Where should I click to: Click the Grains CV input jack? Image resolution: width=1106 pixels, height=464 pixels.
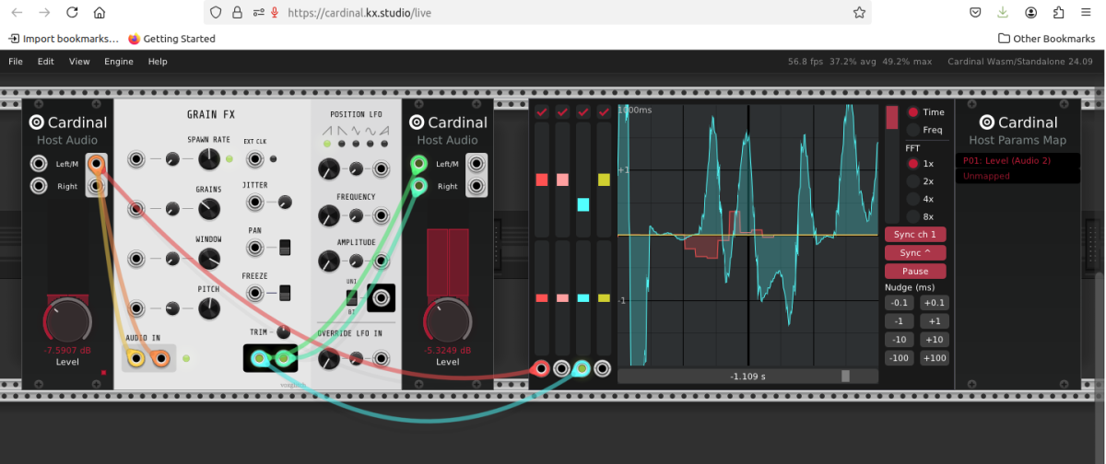pyautogui.click(x=137, y=209)
